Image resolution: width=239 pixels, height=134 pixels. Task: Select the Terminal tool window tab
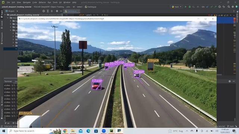pos(8,81)
